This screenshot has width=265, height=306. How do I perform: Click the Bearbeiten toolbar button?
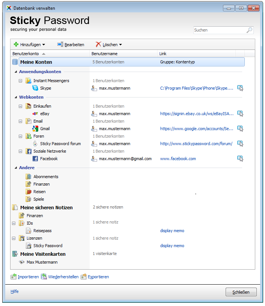tap(71, 45)
